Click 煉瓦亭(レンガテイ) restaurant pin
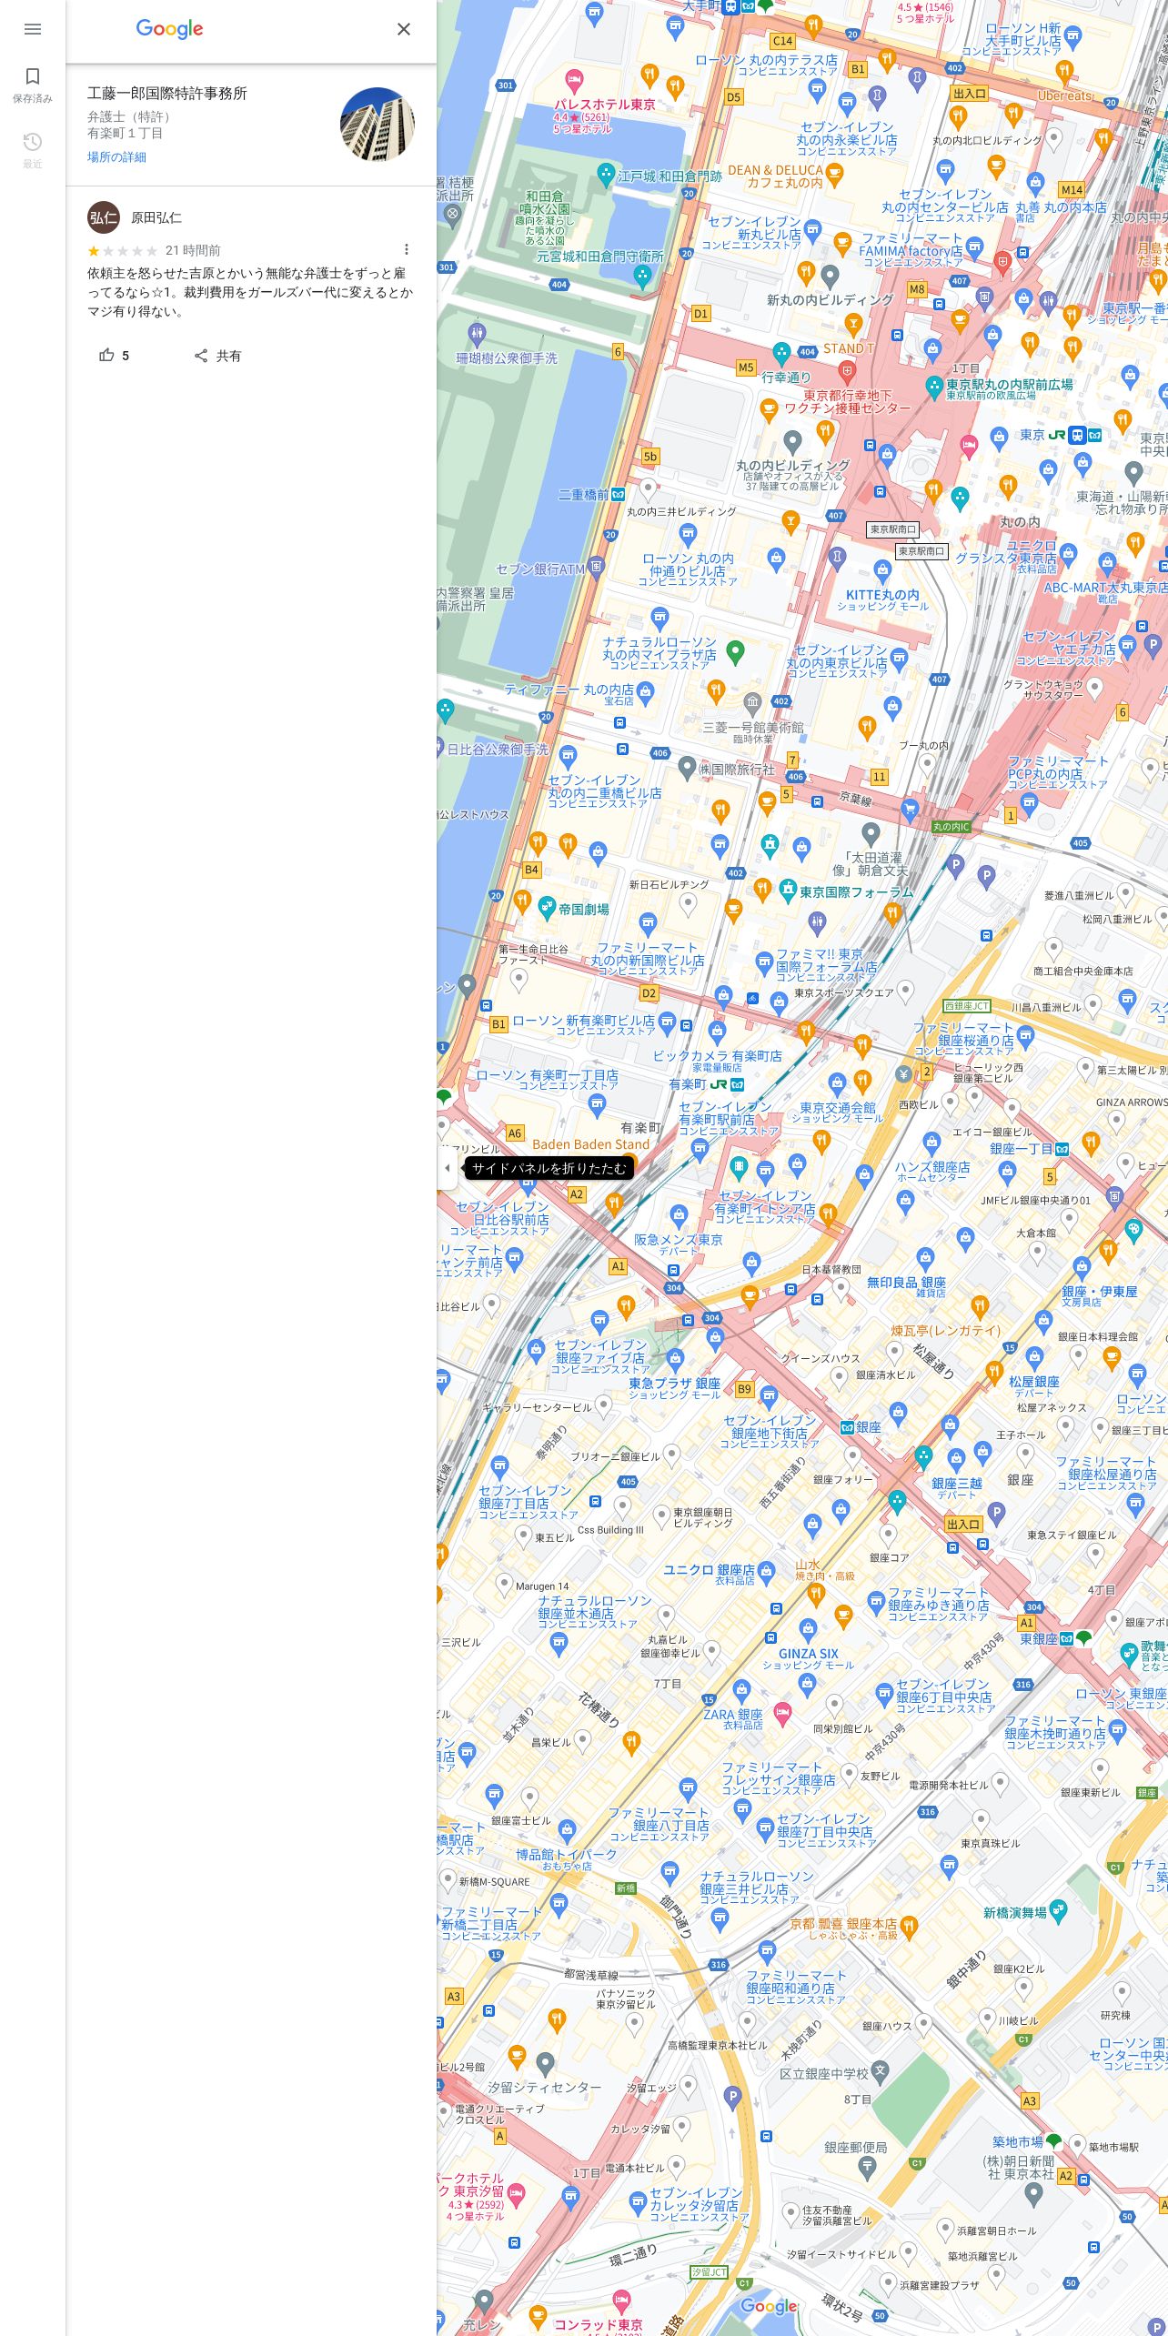This screenshot has height=2336, width=1168. coord(980,1306)
